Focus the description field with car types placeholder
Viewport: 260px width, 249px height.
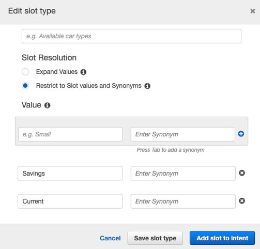coord(131,36)
